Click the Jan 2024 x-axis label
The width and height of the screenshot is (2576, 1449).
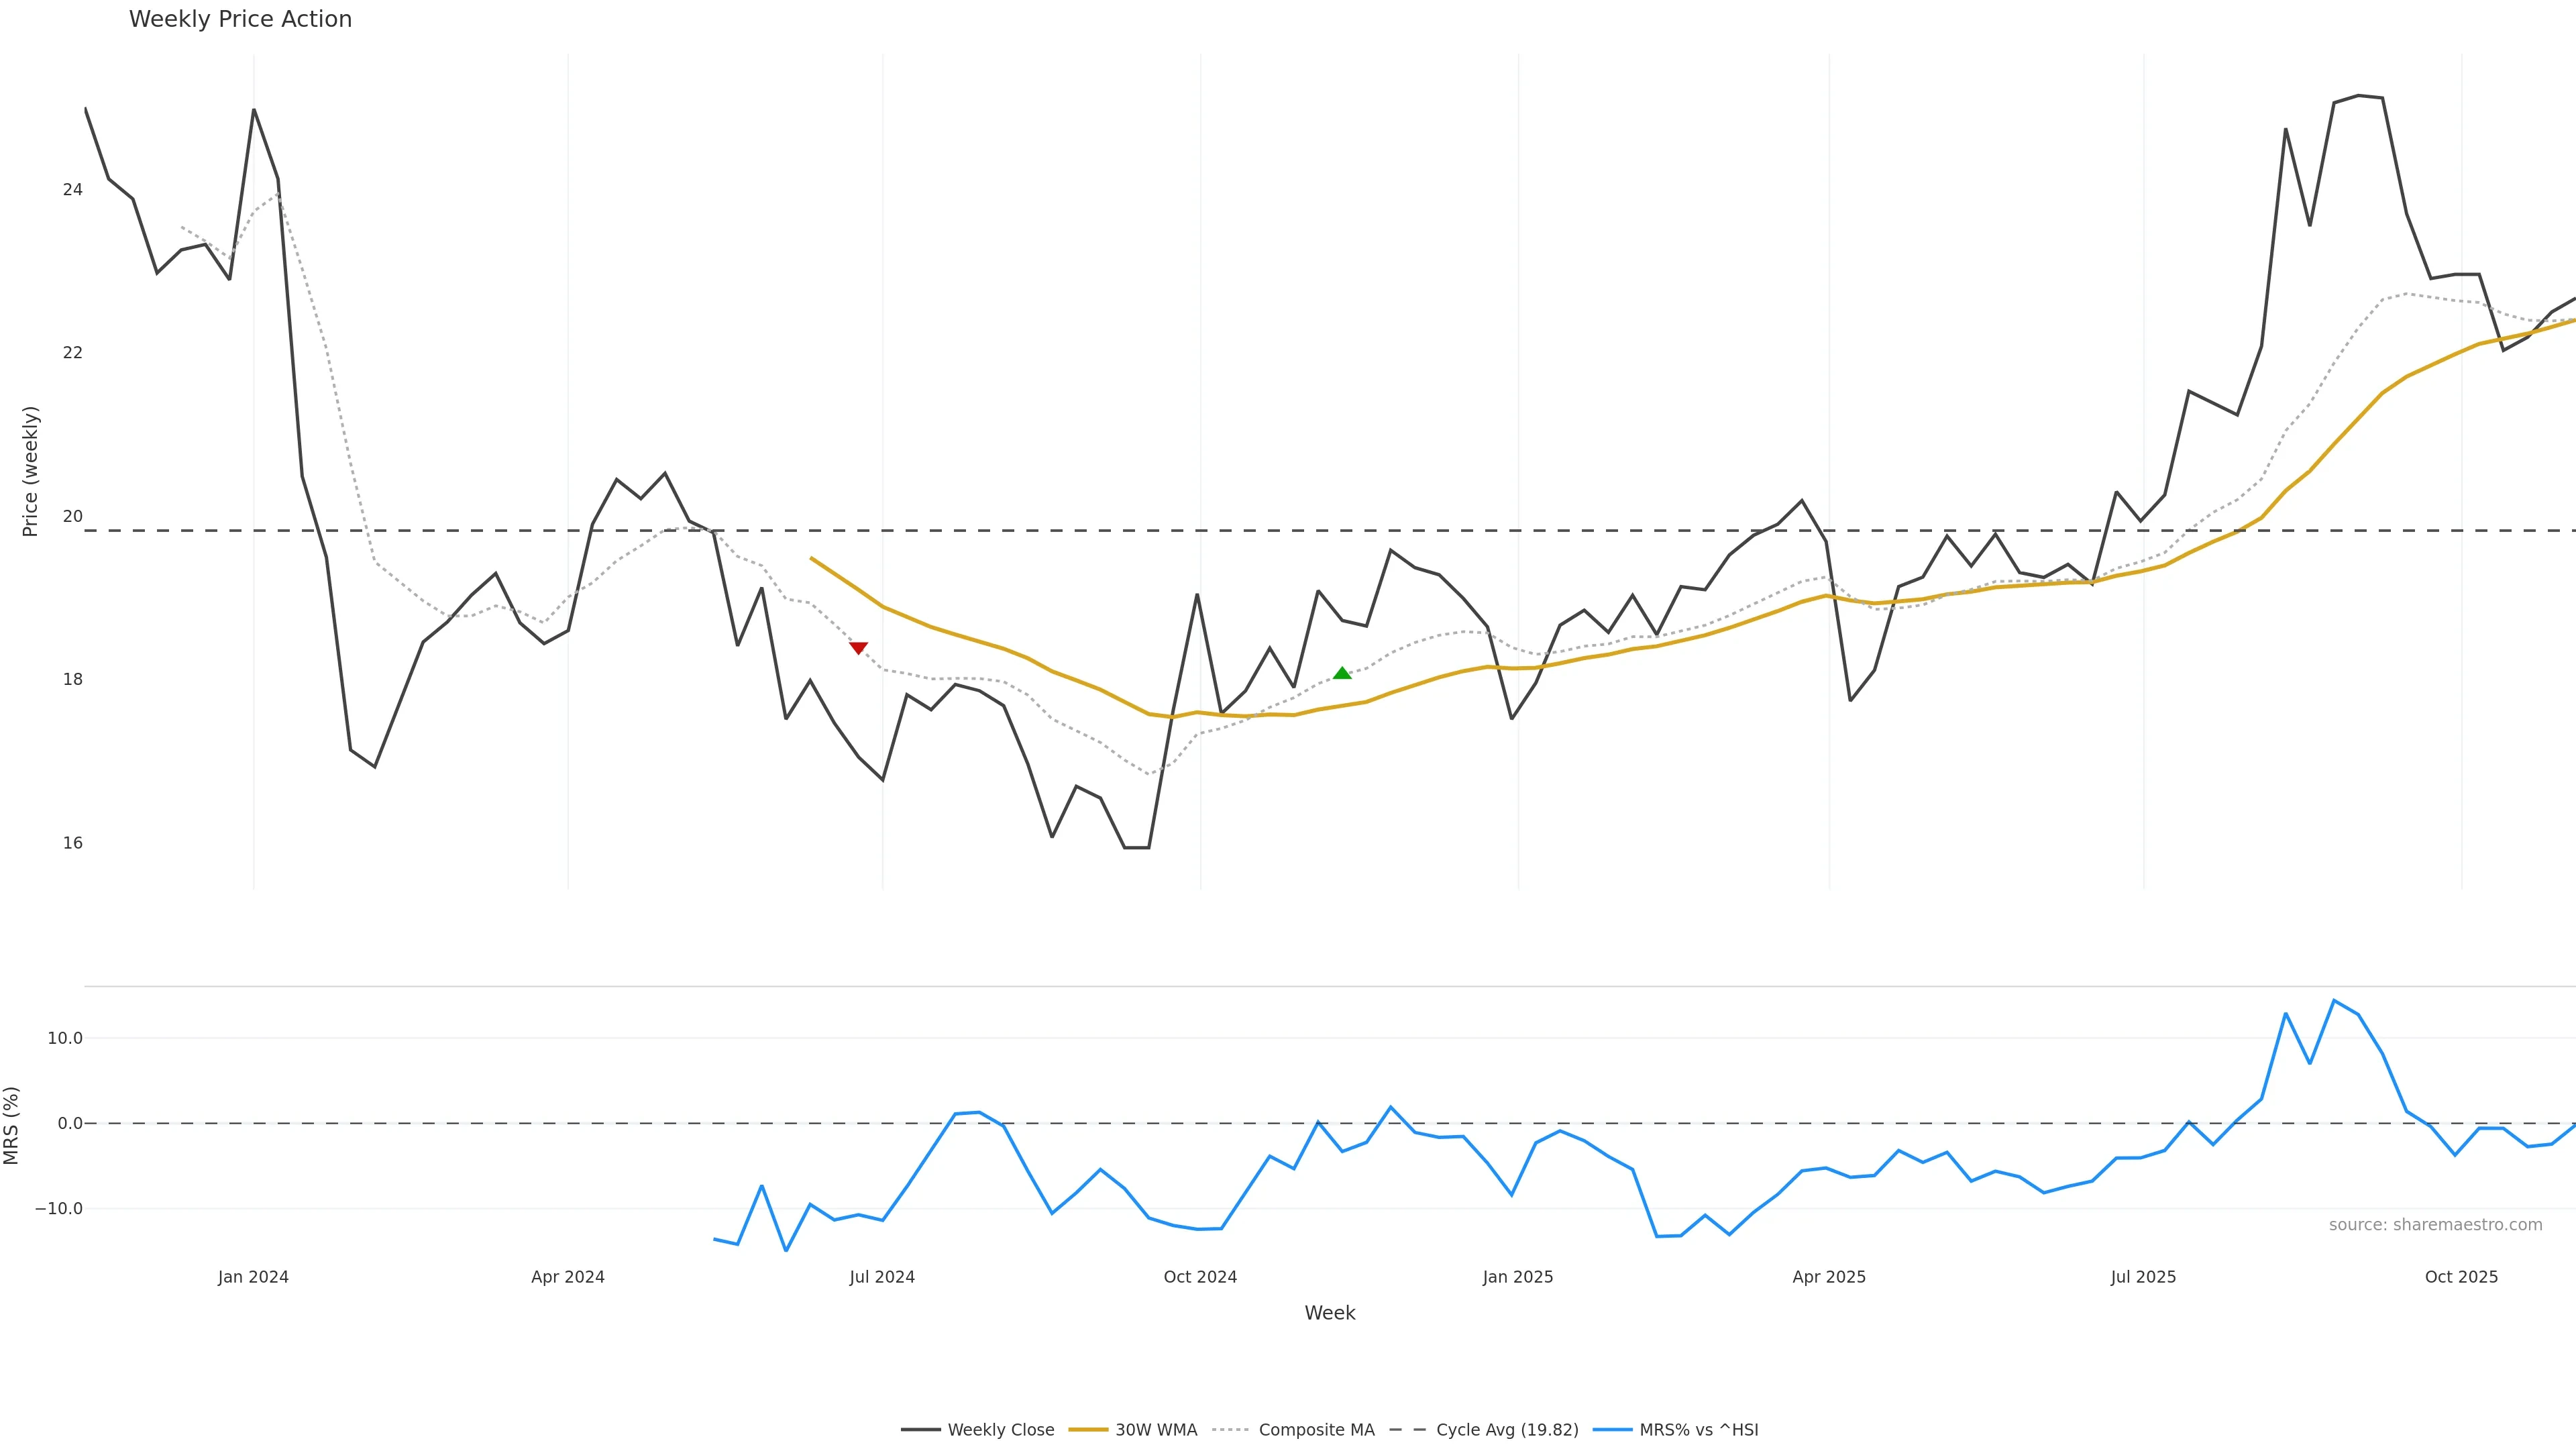[x=253, y=1277]
